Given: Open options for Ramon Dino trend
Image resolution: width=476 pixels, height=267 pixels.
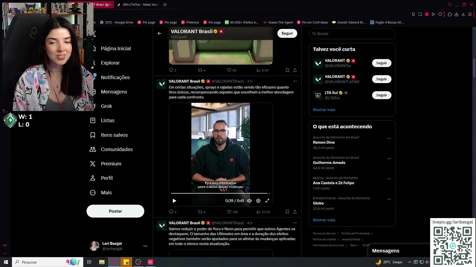Looking at the screenshot, I should tap(389, 138).
